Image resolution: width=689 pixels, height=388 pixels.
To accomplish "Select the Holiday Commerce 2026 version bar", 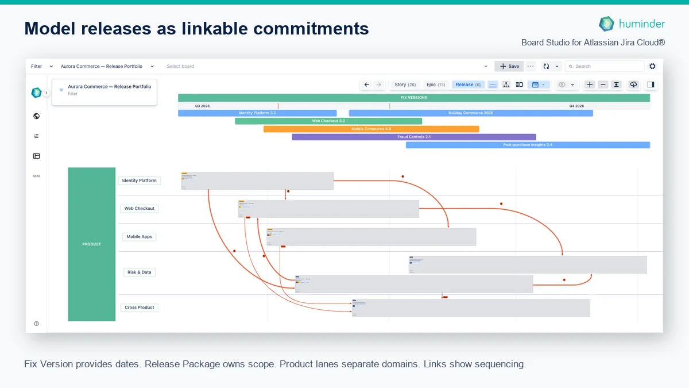I will pos(471,113).
